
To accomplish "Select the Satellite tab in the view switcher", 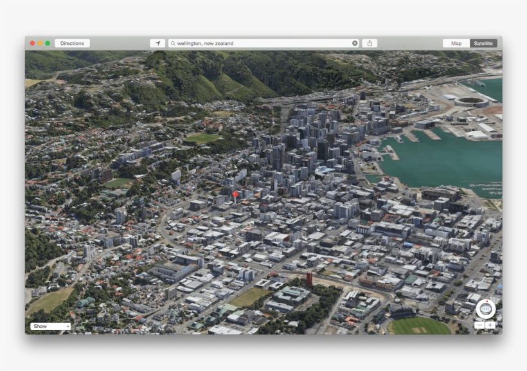I will click(483, 43).
